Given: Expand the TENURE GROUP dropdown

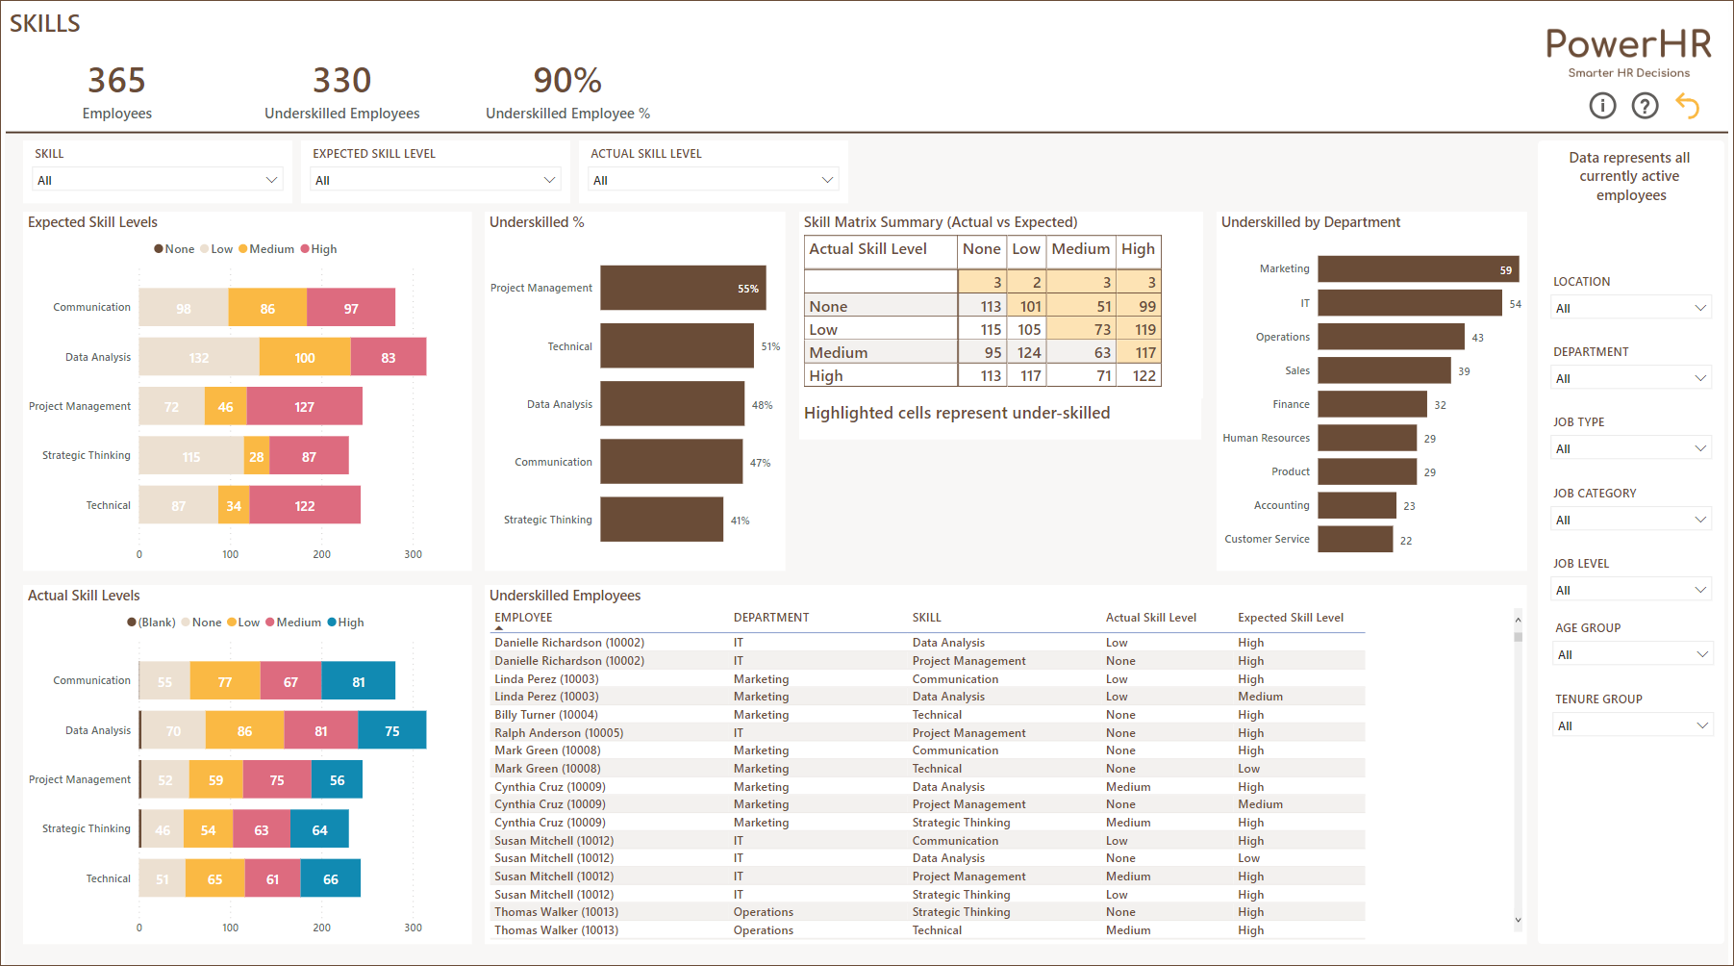Looking at the screenshot, I should pos(1701,724).
